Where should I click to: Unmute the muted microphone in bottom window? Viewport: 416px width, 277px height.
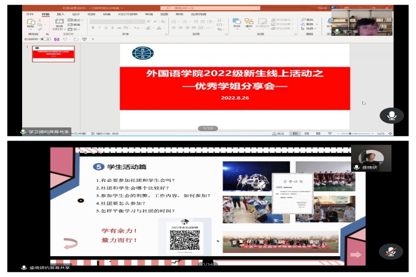391,251
